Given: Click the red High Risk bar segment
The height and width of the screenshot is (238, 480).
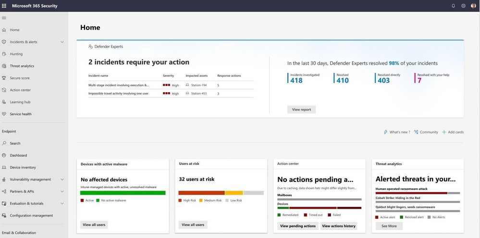Looking at the screenshot, I should [x=201, y=193].
